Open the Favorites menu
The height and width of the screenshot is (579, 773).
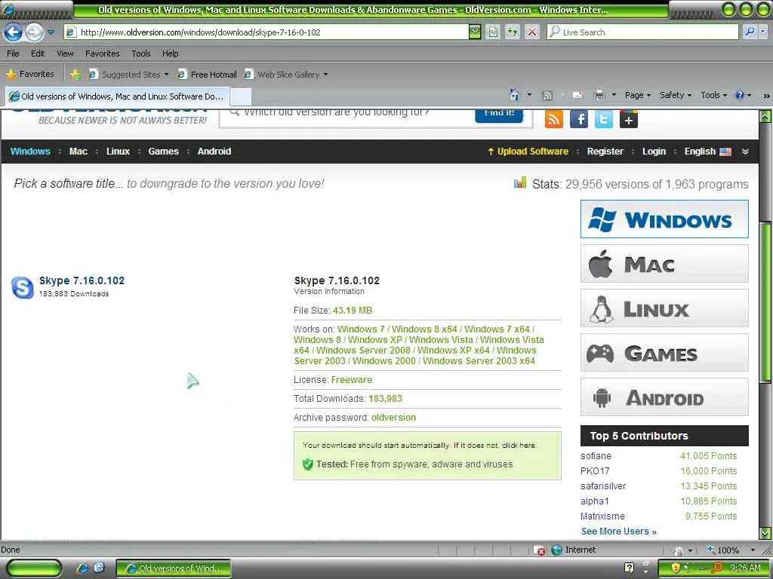102,54
